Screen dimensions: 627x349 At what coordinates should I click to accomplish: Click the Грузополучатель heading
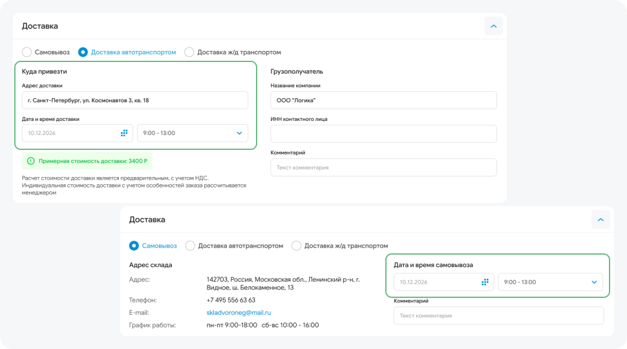click(297, 72)
